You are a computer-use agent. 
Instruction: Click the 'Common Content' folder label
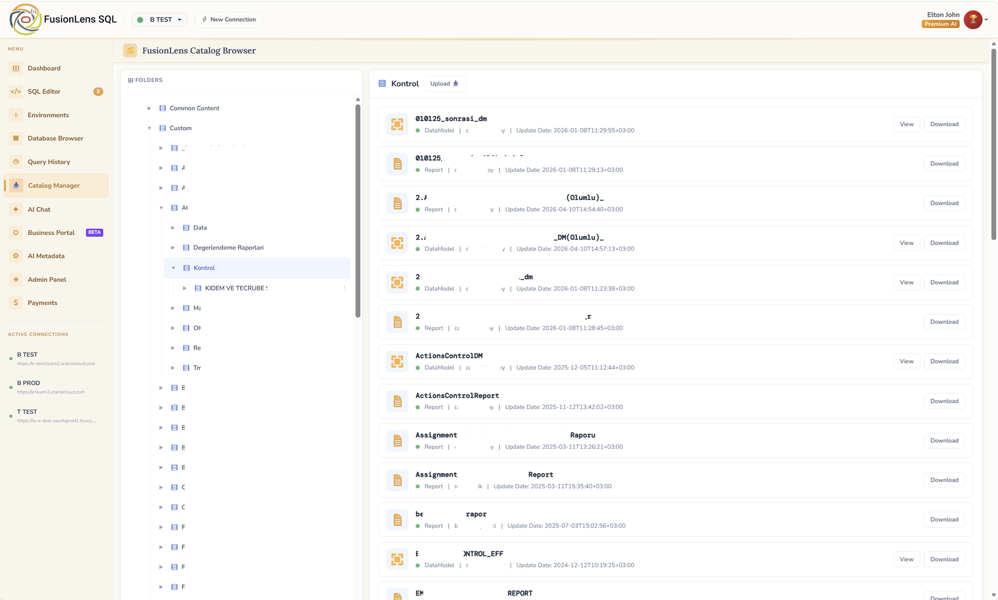pos(194,108)
